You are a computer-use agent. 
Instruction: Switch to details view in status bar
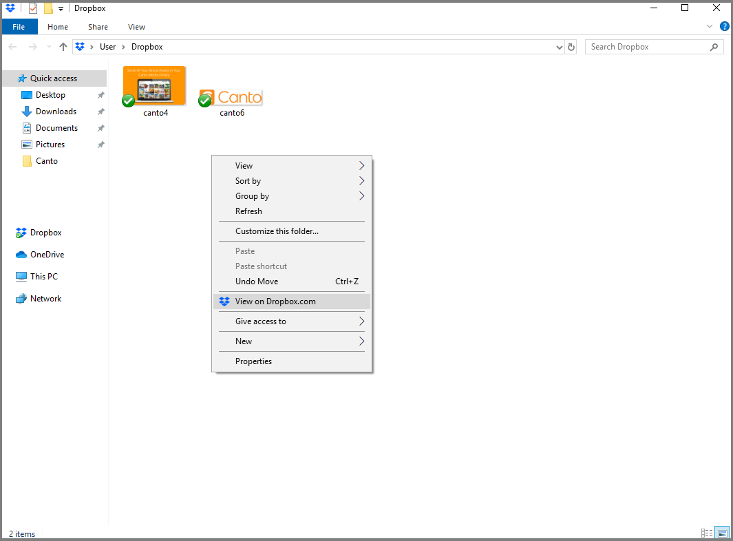(707, 533)
